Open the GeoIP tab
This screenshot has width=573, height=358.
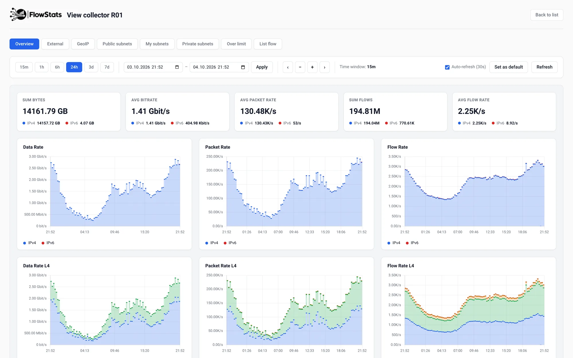[83, 44]
